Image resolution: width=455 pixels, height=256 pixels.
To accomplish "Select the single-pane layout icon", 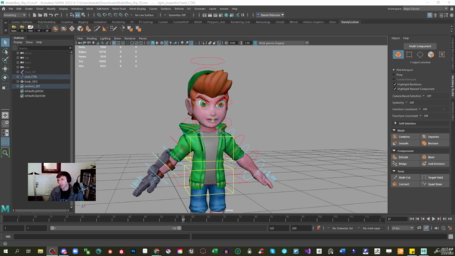I will click(x=5, y=115).
